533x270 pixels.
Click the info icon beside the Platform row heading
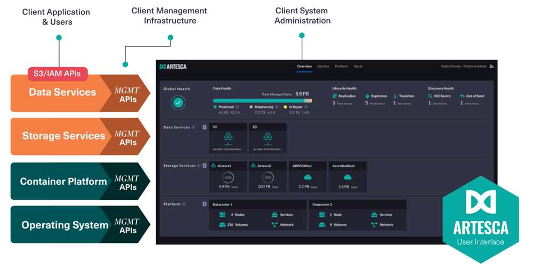click(x=184, y=204)
